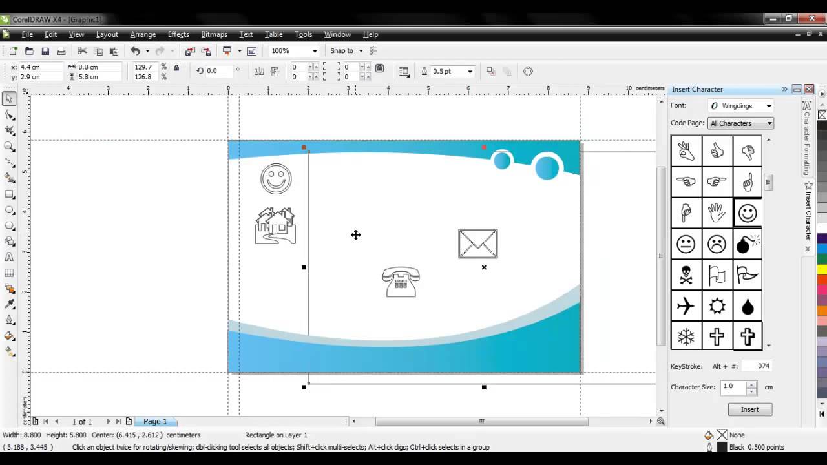Click the add page button before page 1
The image size is (827, 465).
pos(36,421)
